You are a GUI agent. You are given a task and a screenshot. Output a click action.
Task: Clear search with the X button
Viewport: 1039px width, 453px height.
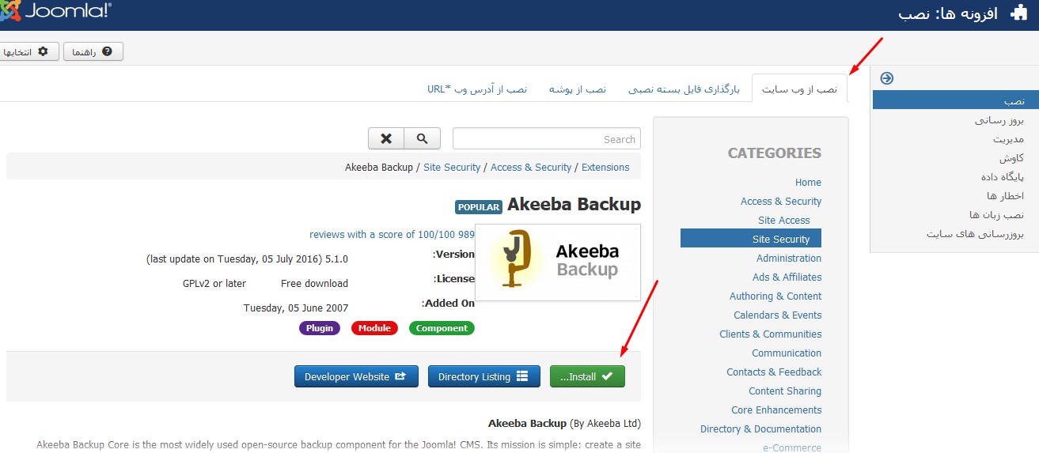pos(386,138)
